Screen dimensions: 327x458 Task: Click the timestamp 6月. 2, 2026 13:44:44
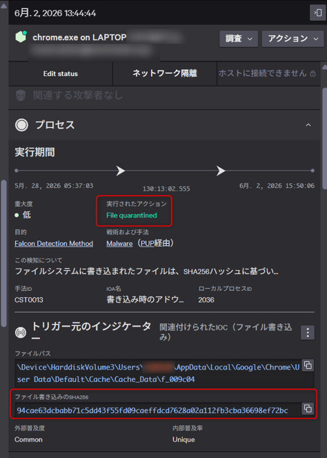click(x=55, y=13)
